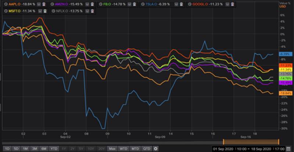Click the QTD range button
This screenshot has width=294, height=152.
tap(147, 149)
